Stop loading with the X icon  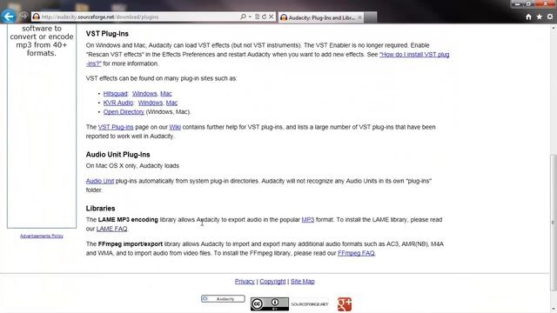pyautogui.click(x=271, y=17)
